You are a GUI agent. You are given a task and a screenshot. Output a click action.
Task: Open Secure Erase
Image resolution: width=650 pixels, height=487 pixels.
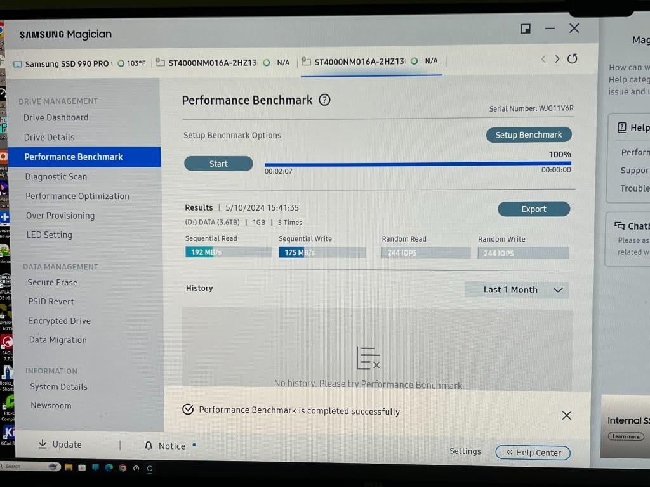[53, 282]
